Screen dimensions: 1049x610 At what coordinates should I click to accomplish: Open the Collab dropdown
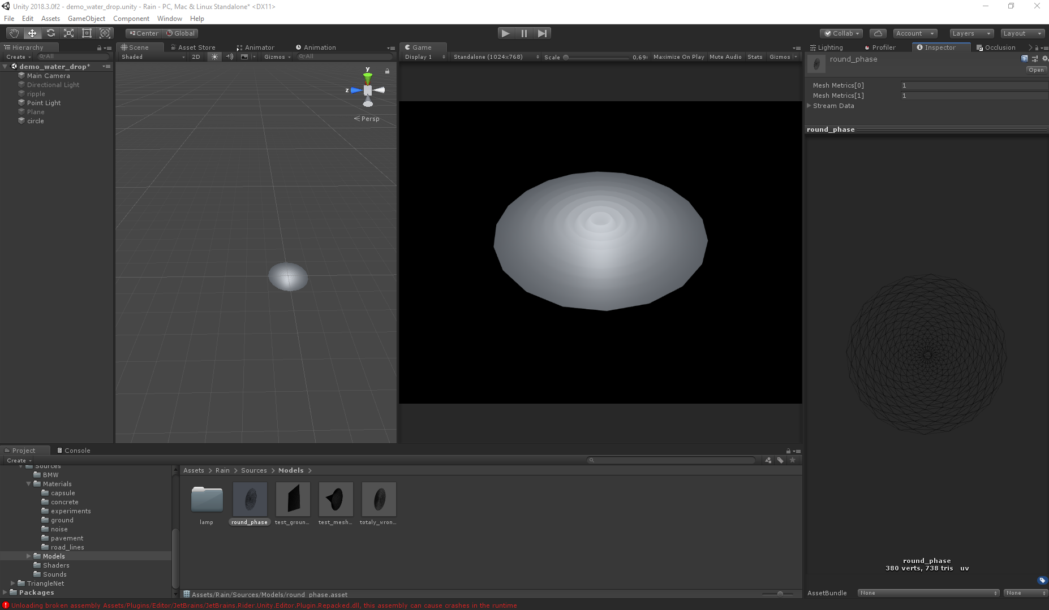click(x=841, y=33)
